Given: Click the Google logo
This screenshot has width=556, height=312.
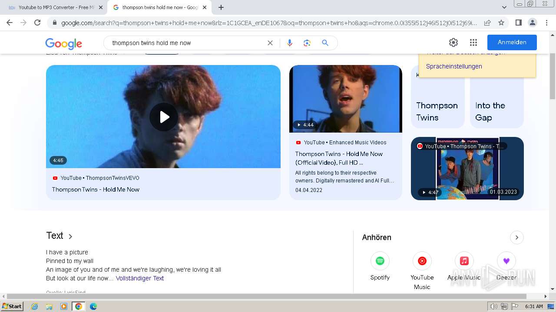Looking at the screenshot, I should 63,43.
